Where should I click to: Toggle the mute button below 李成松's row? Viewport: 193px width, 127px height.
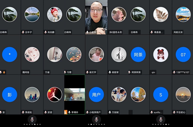32,119
